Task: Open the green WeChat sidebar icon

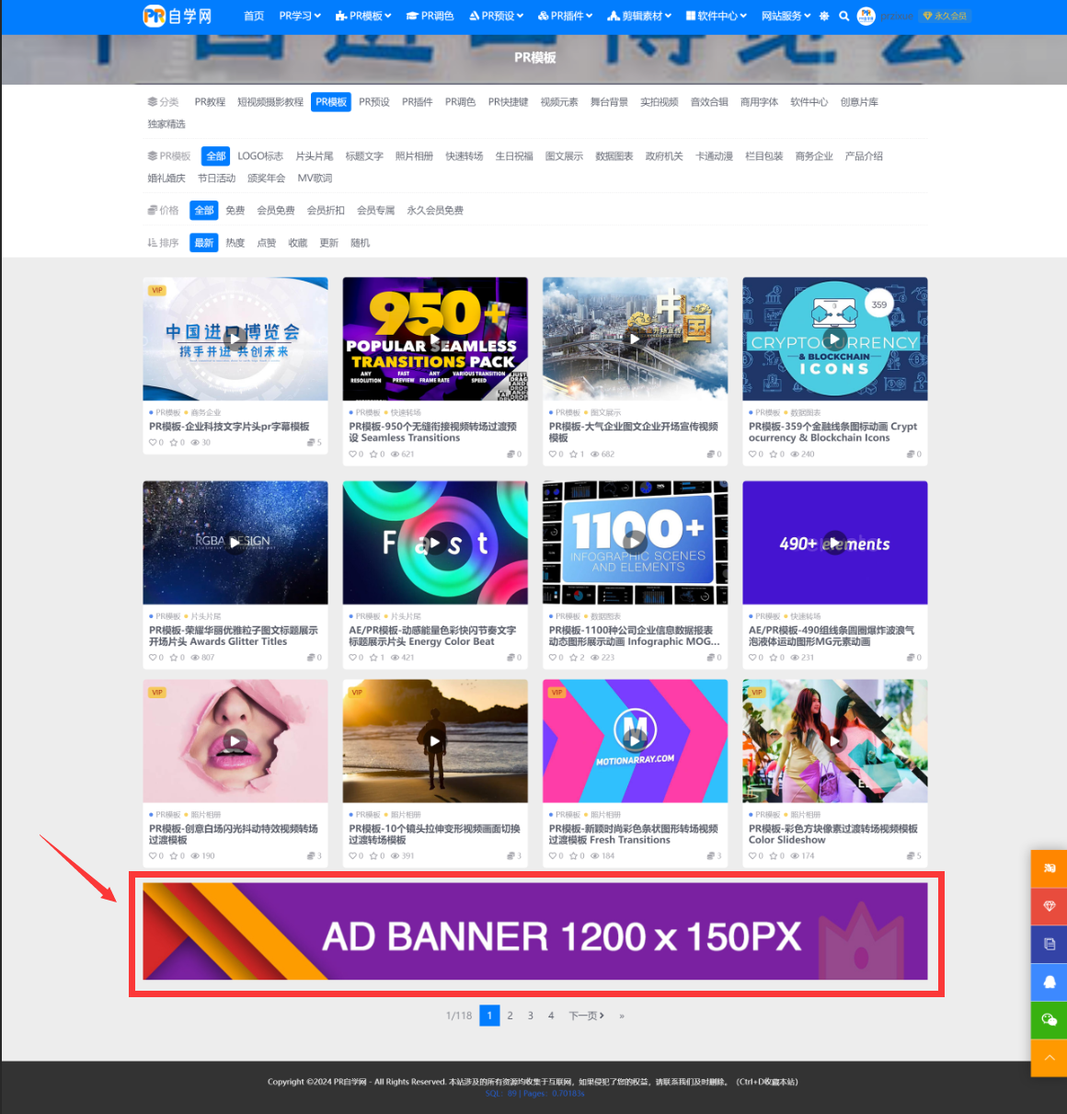Action: tap(1049, 1019)
